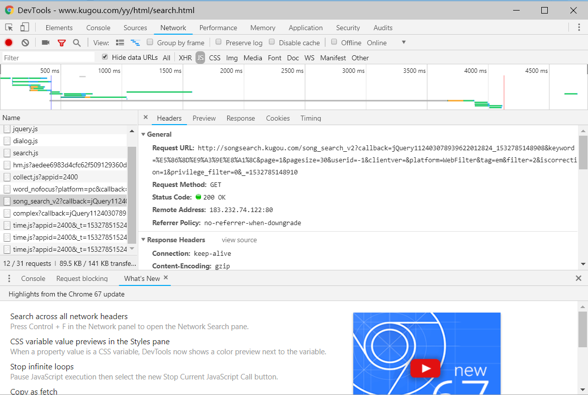Toggle waterfall overview view icon
Viewport: 588px width, 395px height.
pyautogui.click(x=135, y=43)
